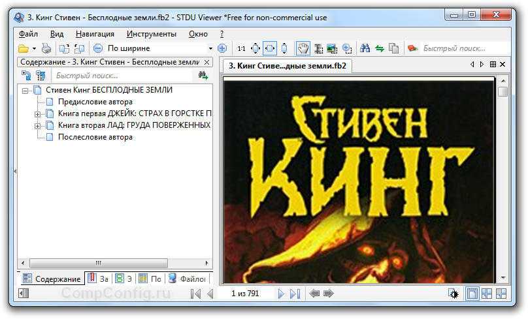
Task: Open the Вид menu
Action: [x=57, y=34]
